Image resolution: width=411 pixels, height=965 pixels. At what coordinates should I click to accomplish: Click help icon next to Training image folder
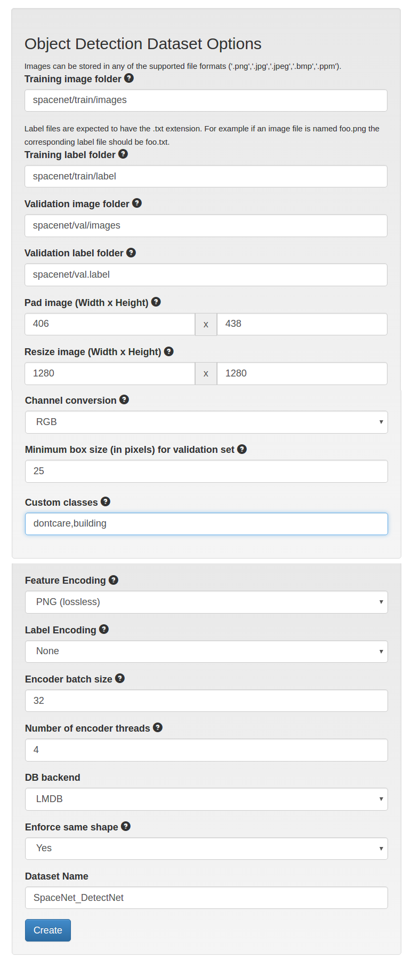pos(129,78)
